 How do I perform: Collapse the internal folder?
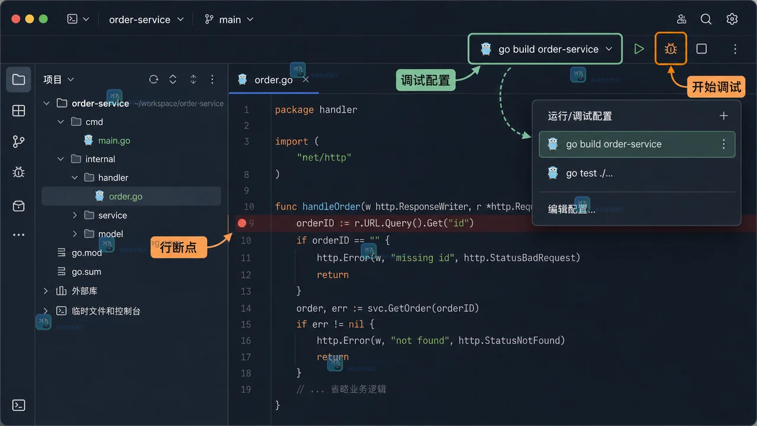pos(60,159)
